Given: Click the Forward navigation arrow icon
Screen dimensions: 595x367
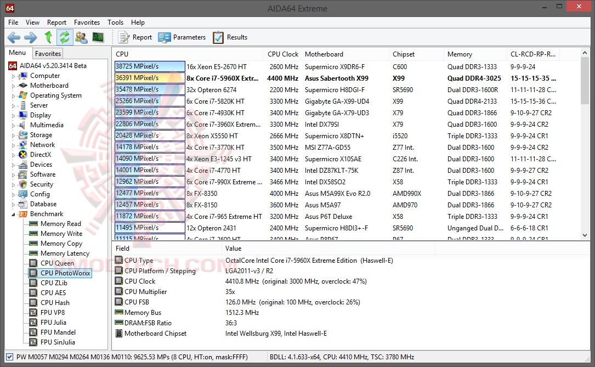Looking at the screenshot, I should (30, 37).
